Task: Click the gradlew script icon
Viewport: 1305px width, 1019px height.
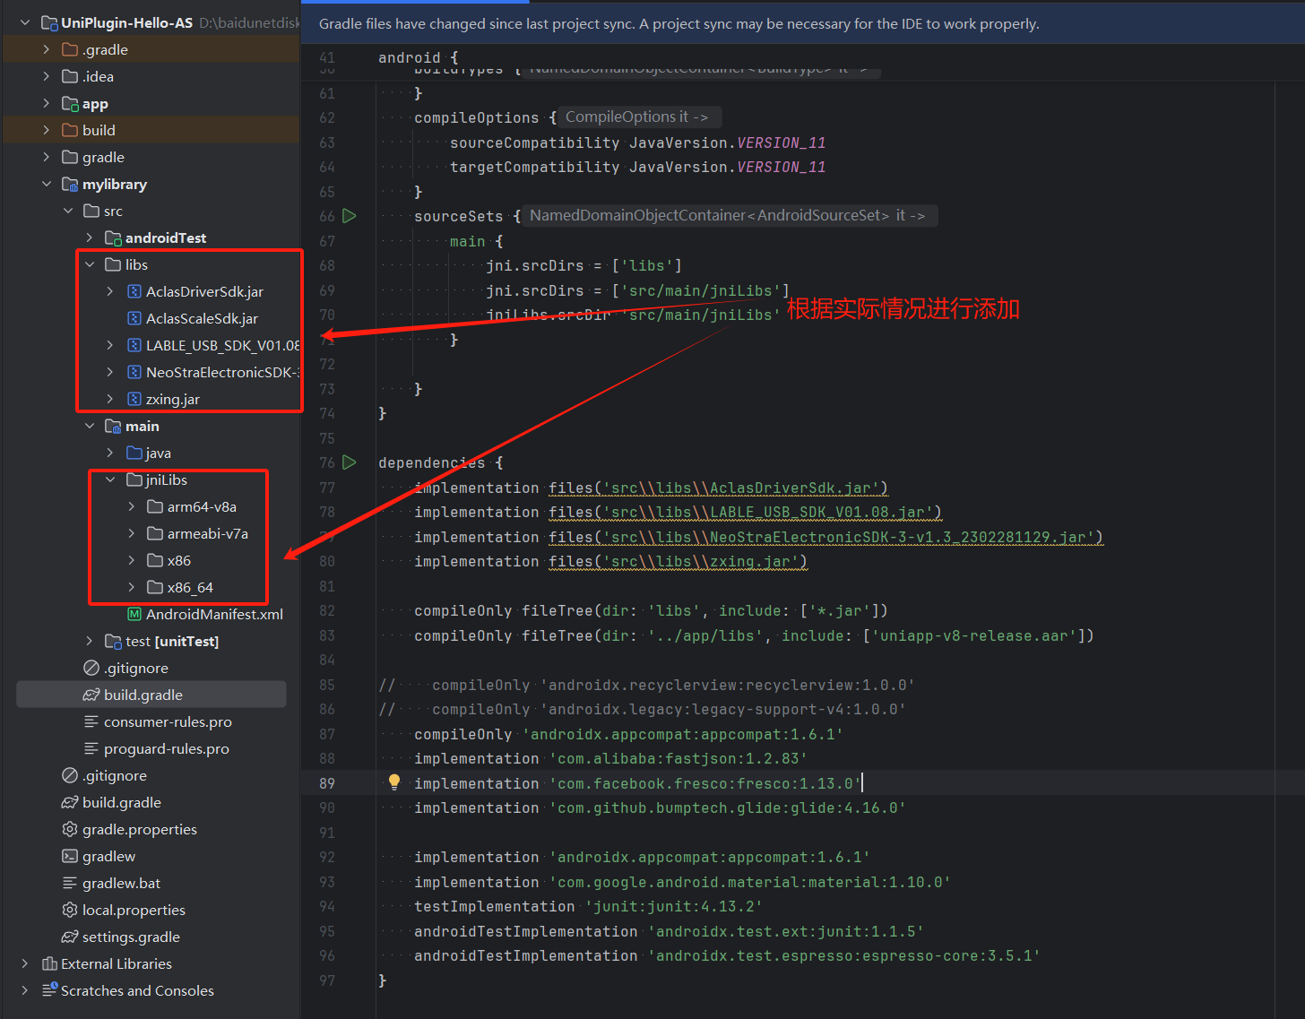Action: [70, 856]
